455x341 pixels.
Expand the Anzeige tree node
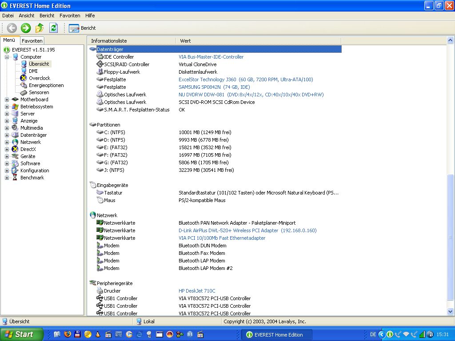click(x=7, y=121)
